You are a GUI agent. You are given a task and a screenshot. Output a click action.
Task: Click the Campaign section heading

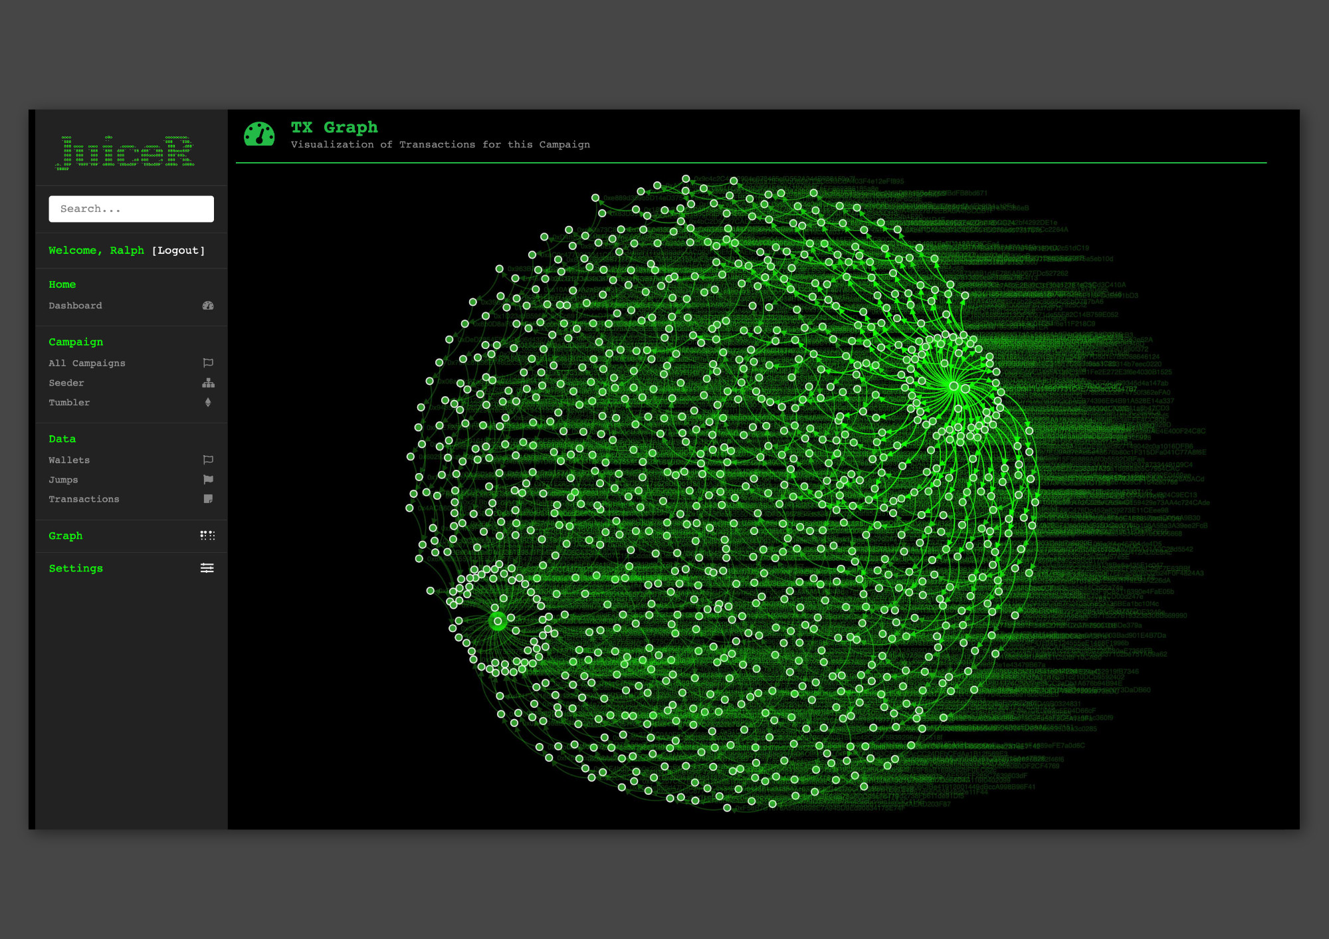click(76, 342)
